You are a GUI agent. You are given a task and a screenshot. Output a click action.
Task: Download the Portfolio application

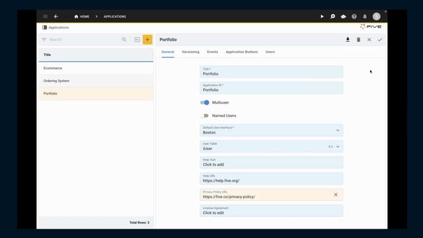click(348, 40)
